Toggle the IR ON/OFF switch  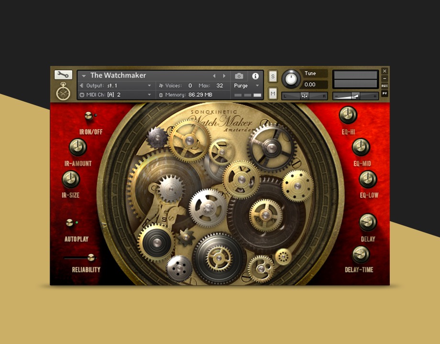click(x=89, y=116)
